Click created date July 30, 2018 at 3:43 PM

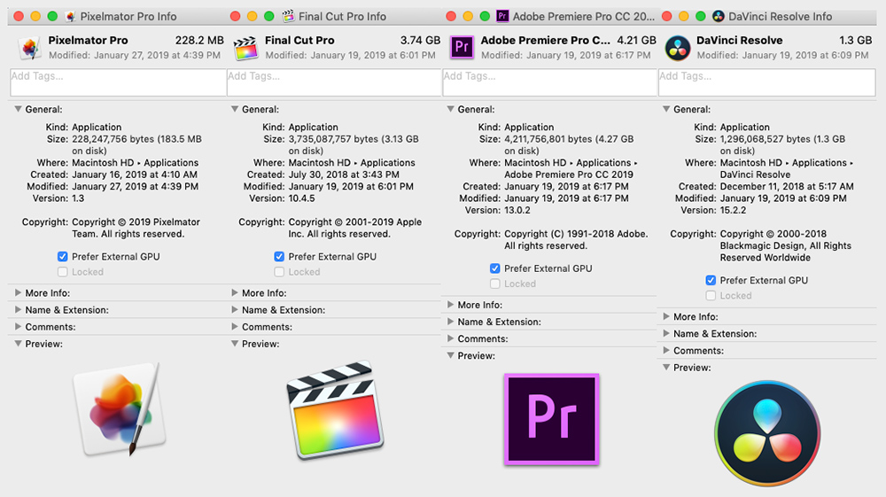click(344, 175)
